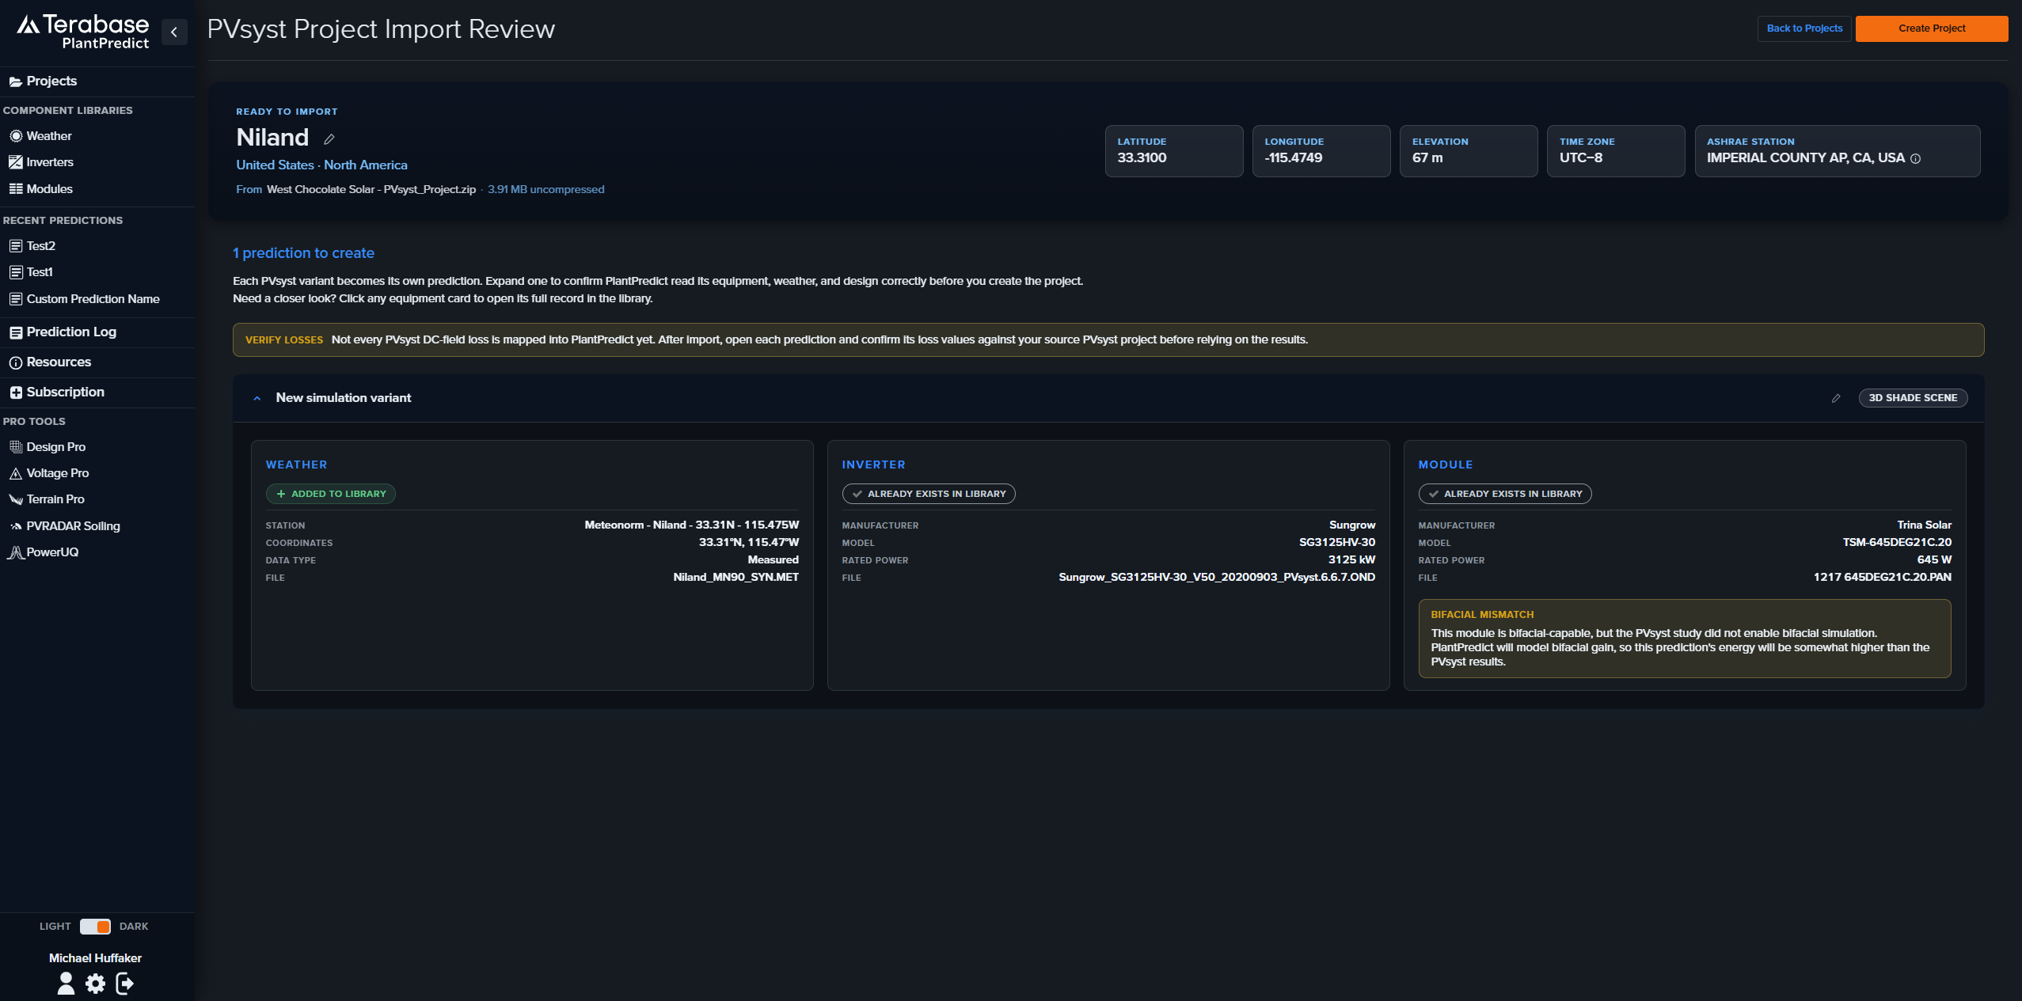Click the PVRADAR Soiling icon

point(16,526)
